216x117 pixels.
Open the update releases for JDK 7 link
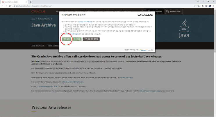pyautogui.click(x=48, y=86)
